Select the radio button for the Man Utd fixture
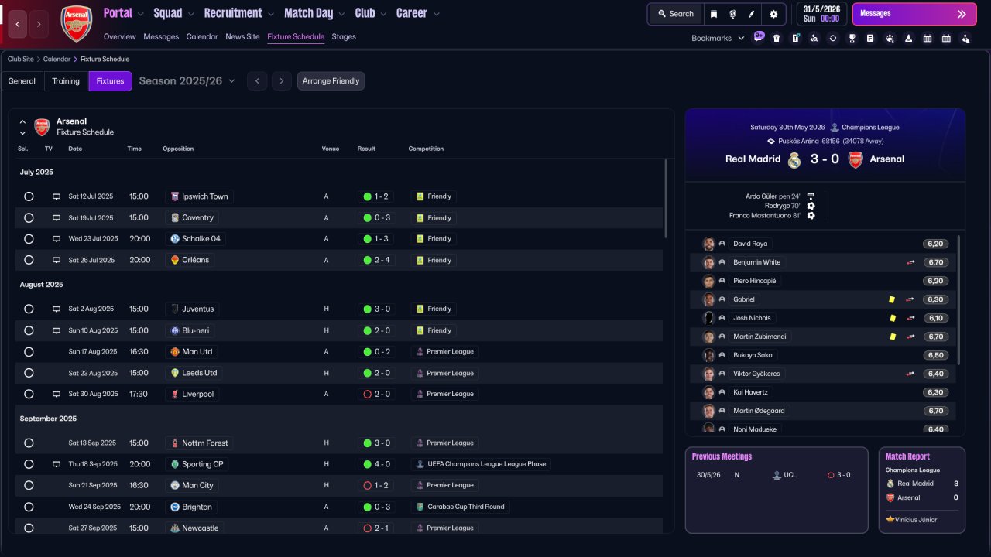 (x=29, y=352)
